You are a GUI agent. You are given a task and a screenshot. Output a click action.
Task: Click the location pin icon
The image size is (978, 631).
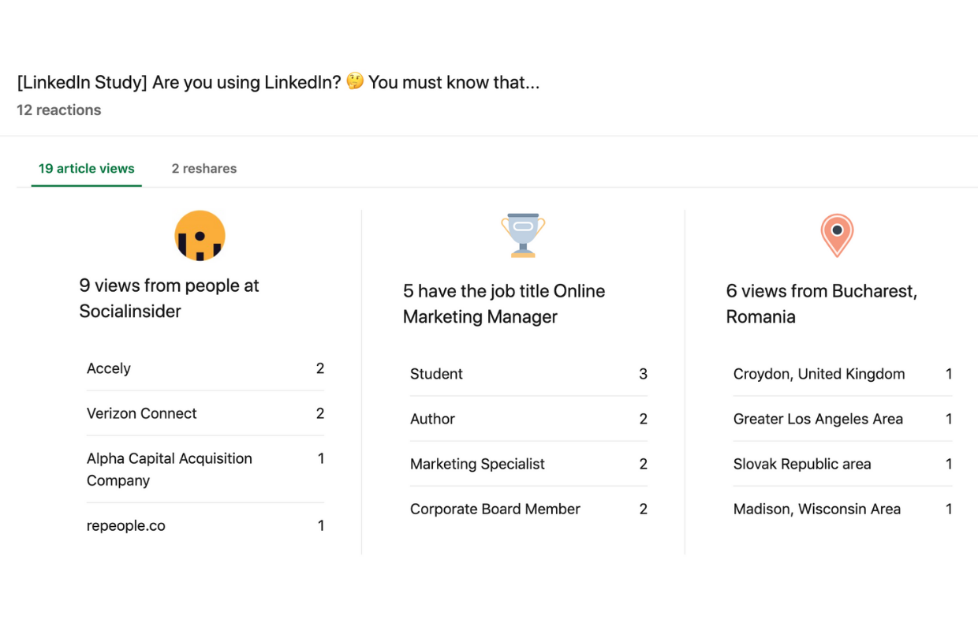[x=837, y=235]
